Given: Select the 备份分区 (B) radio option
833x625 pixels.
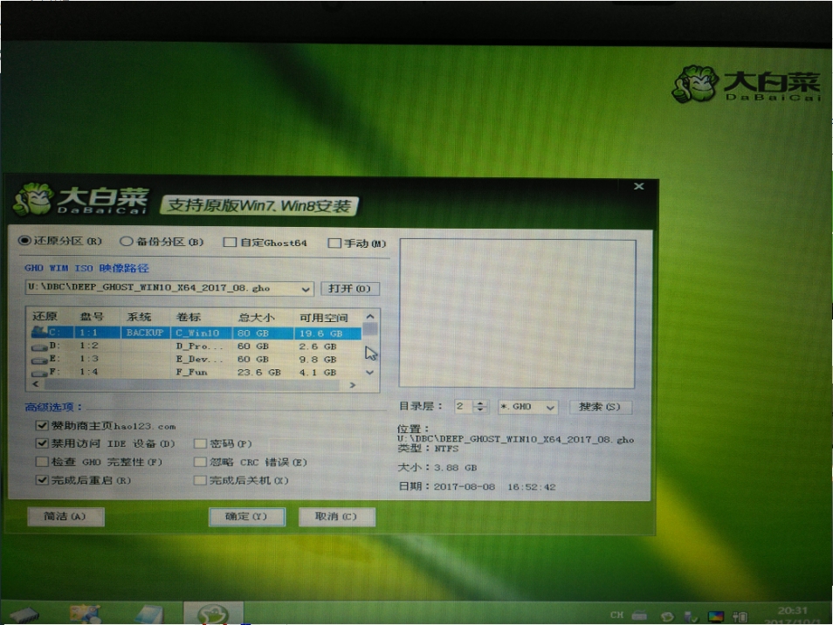Looking at the screenshot, I should (162, 242).
